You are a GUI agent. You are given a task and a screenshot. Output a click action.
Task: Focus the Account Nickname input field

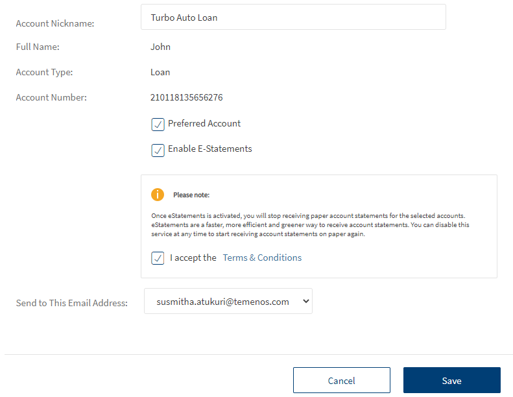pyautogui.click(x=292, y=18)
